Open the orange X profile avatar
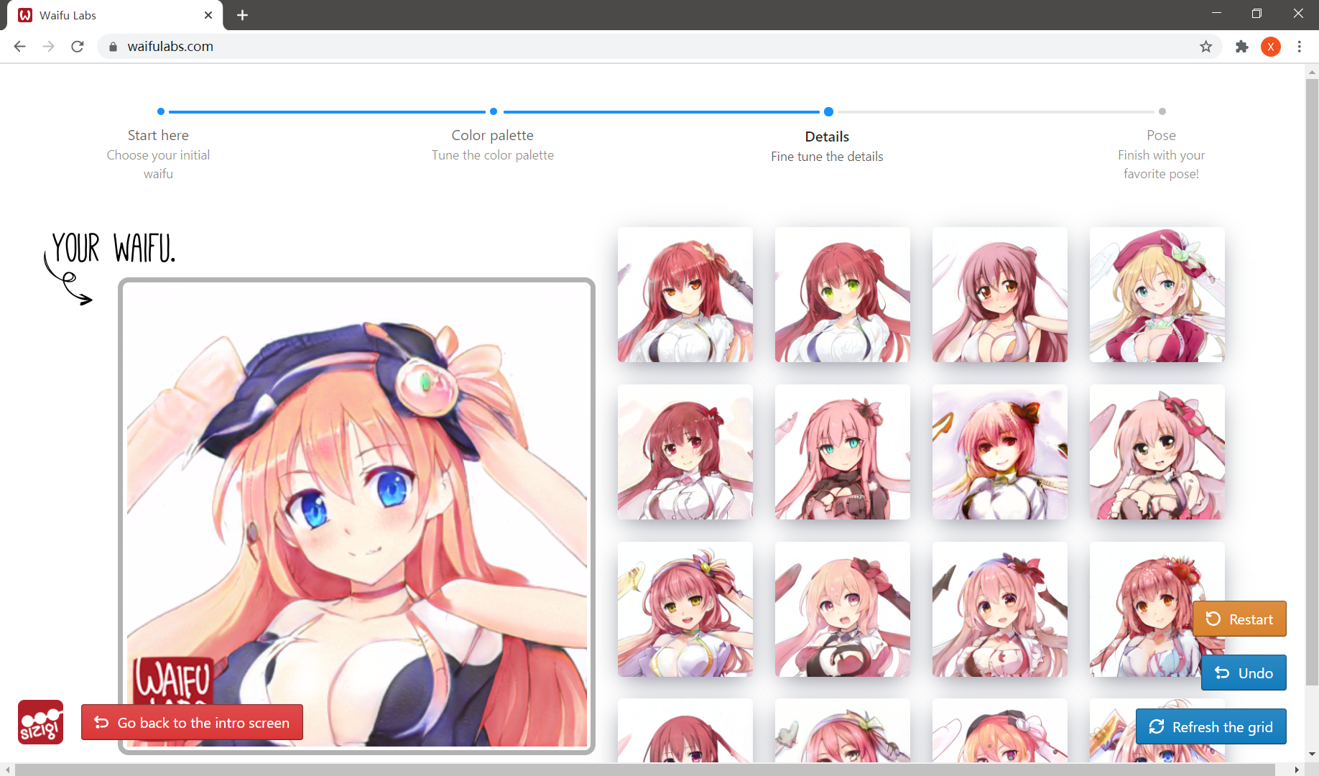The height and width of the screenshot is (776, 1319). click(x=1270, y=47)
